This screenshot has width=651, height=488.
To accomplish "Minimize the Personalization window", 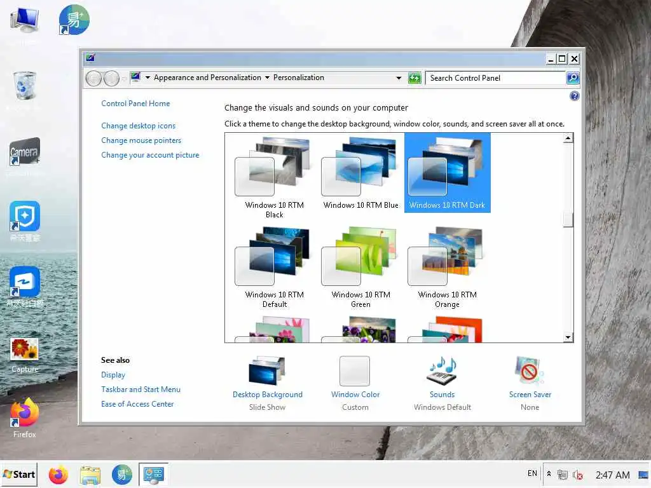I will tap(551, 59).
